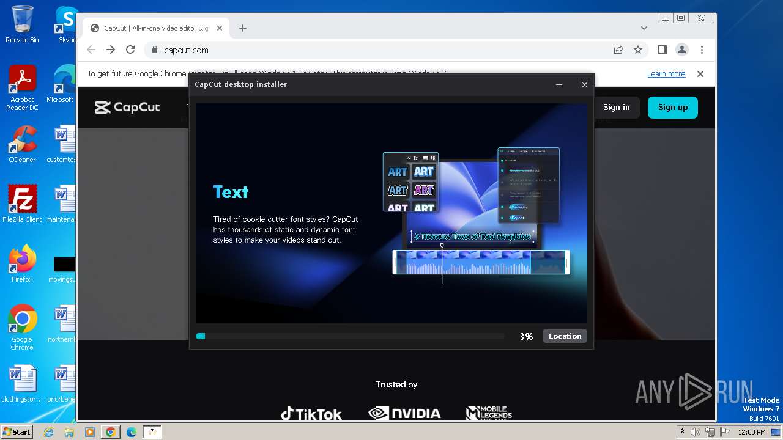Click the Sign up button on CapCut page
783x440 pixels.
tap(673, 108)
